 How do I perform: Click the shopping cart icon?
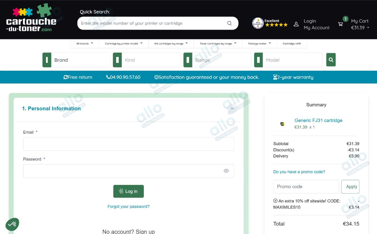(340, 24)
